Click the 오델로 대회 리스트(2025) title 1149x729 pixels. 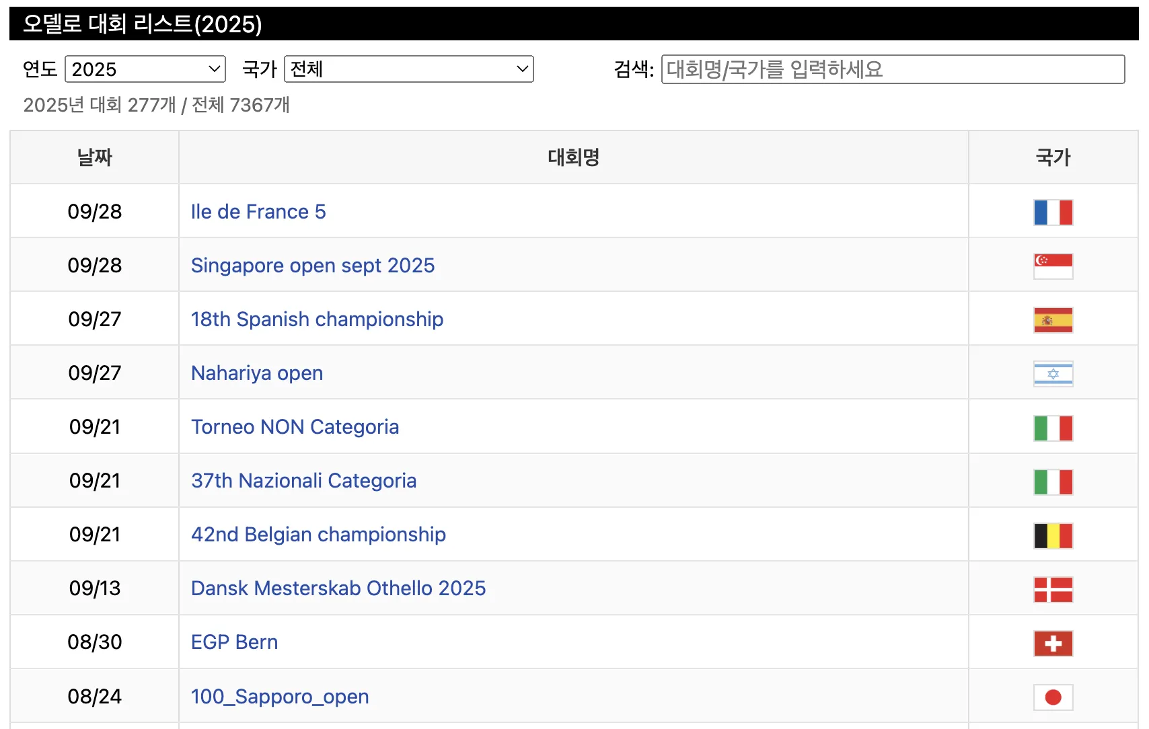[x=143, y=24]
